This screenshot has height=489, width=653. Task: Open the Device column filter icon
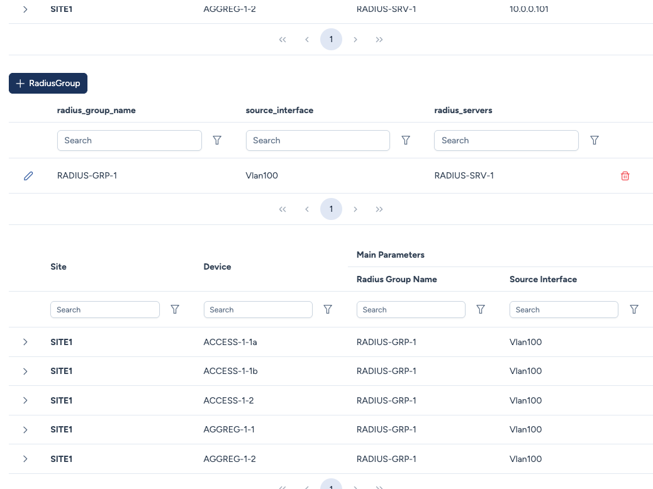click(328, 309)
